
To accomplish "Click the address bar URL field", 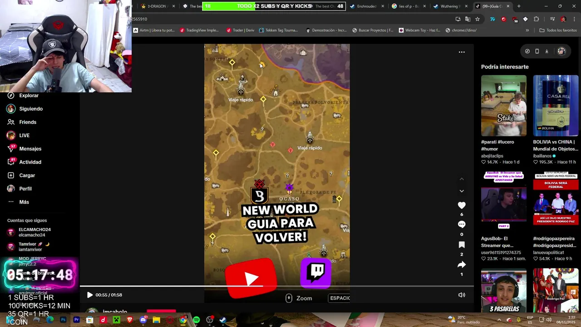I will pyautogui.click(x=290, y=19).
